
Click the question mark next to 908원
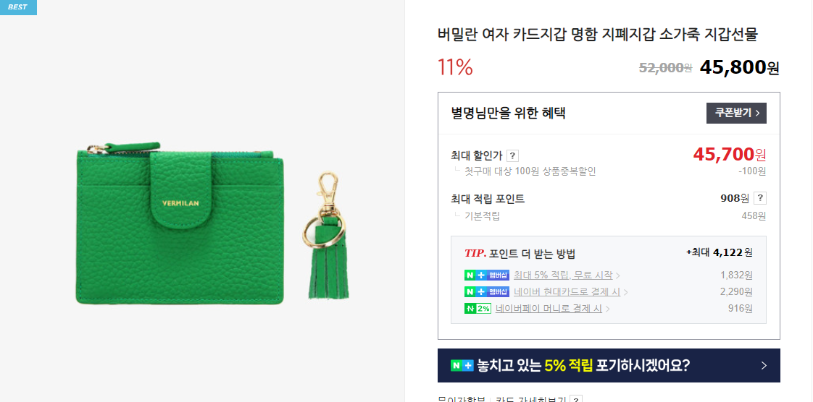click(760, 198)
